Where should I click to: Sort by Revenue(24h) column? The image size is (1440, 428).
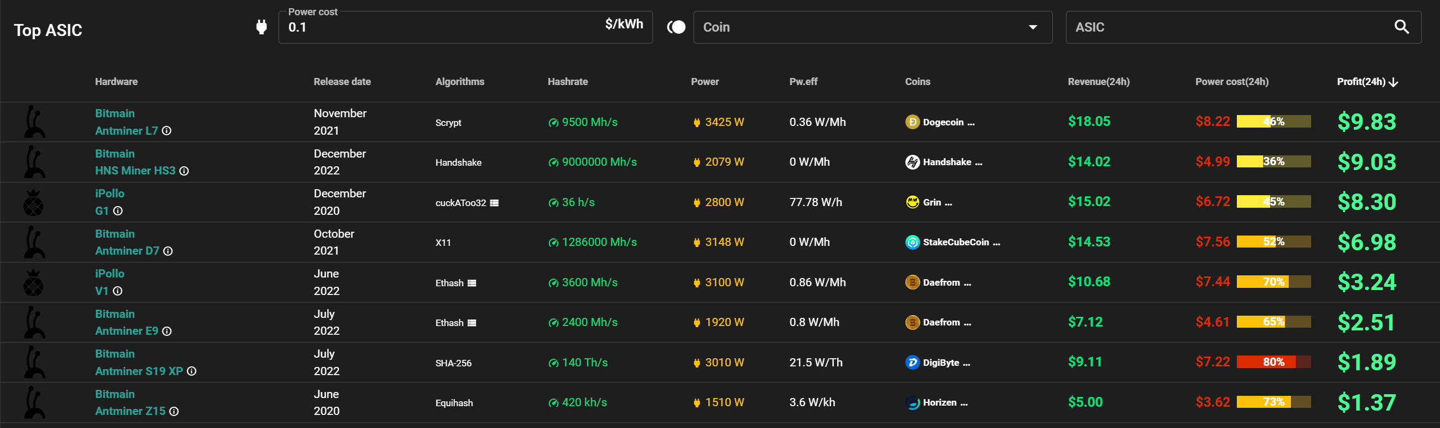pos(1099,82)
